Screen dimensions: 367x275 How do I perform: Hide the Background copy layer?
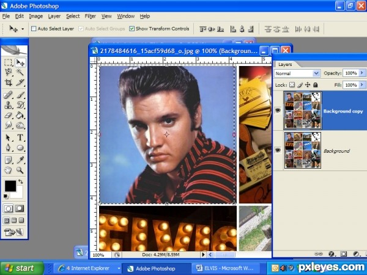coord(278,110)
